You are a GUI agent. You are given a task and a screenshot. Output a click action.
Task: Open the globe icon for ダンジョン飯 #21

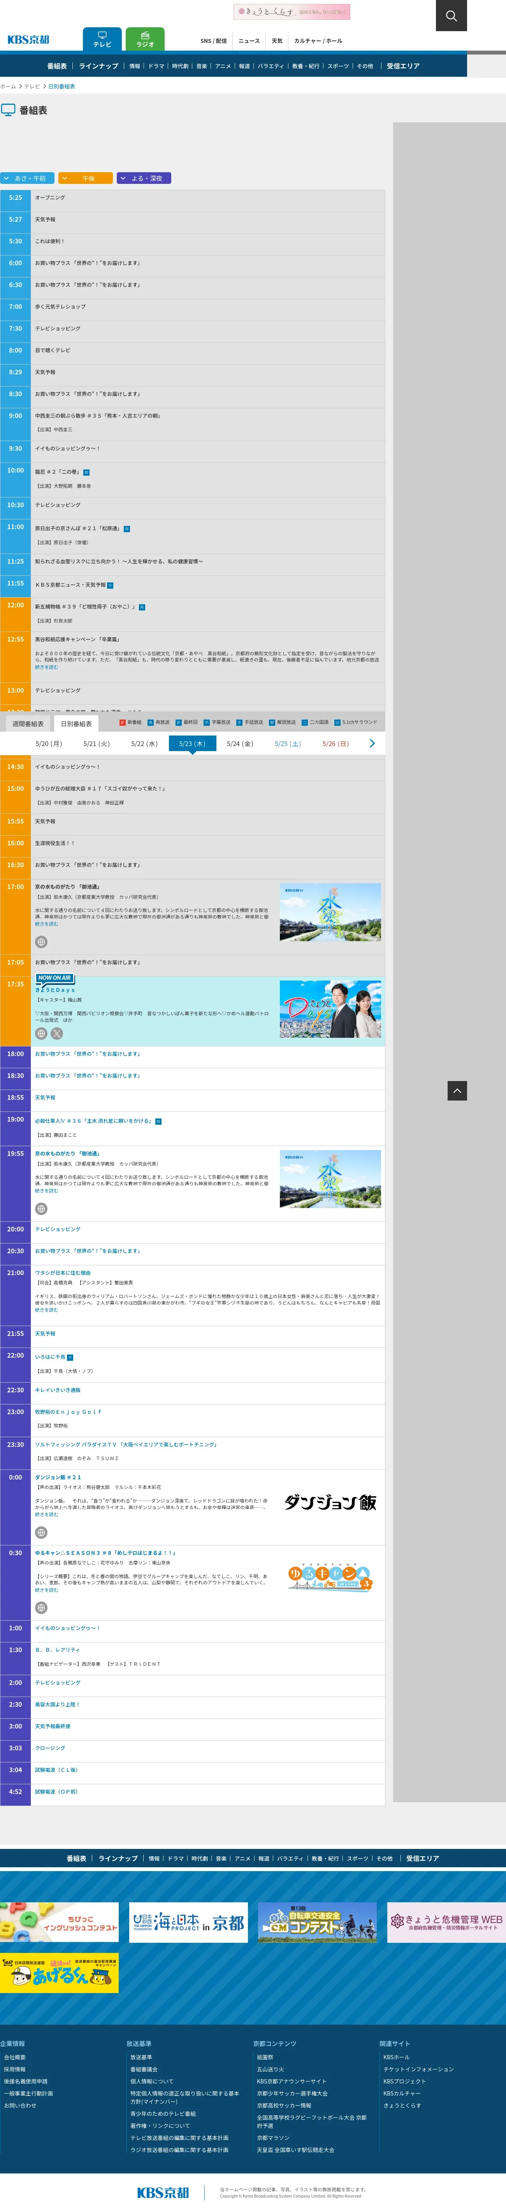point(41,1533)
